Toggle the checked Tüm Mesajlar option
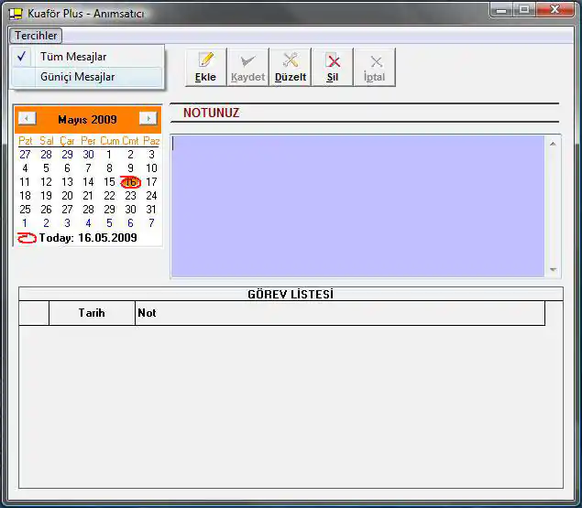Screen dimensions: 582x508 pyautogui.click(x=73, y=57)
